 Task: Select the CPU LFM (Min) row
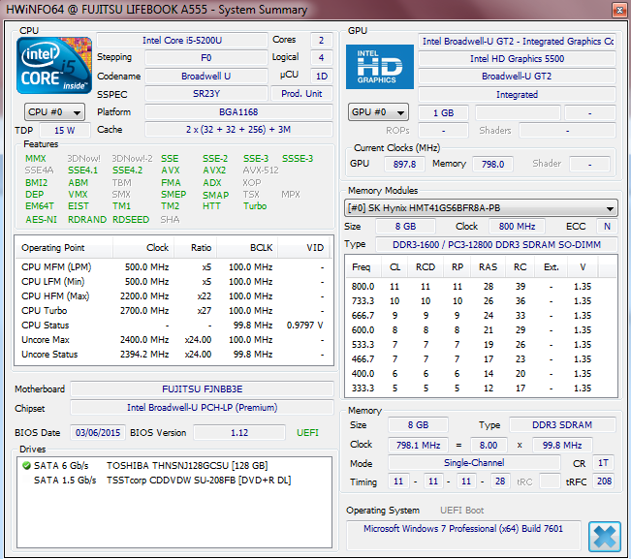pyautogui.click(x=174, y=282)
